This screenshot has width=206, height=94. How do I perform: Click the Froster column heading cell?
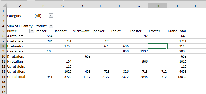158,31
